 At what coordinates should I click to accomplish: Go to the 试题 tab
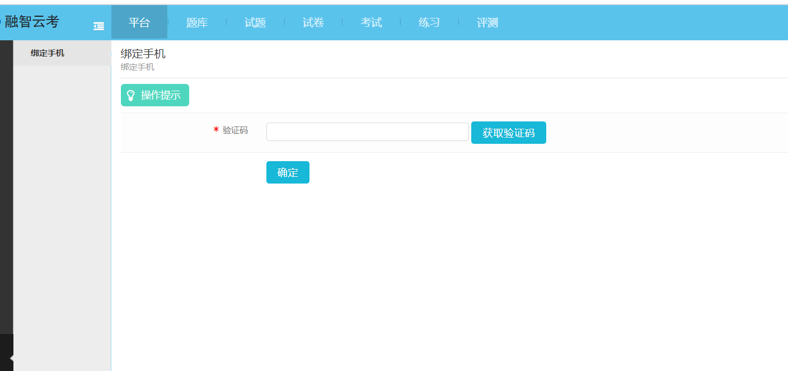[x=255, y=22]
